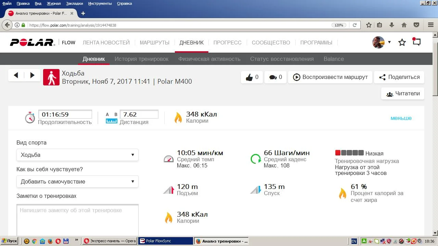Play back the route (Воспроизвести маршрут)
Screen dimensions: 438x246
[330, 77]
